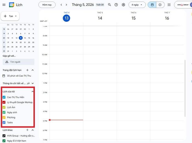Toggle Cao Thị Thu Hiền calendar checkbox
Screen dimensions: 192x143
pyautogui.click(x=4, y=97)
